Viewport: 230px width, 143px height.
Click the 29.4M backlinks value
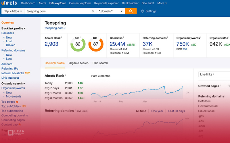click(x=117, y=44)
